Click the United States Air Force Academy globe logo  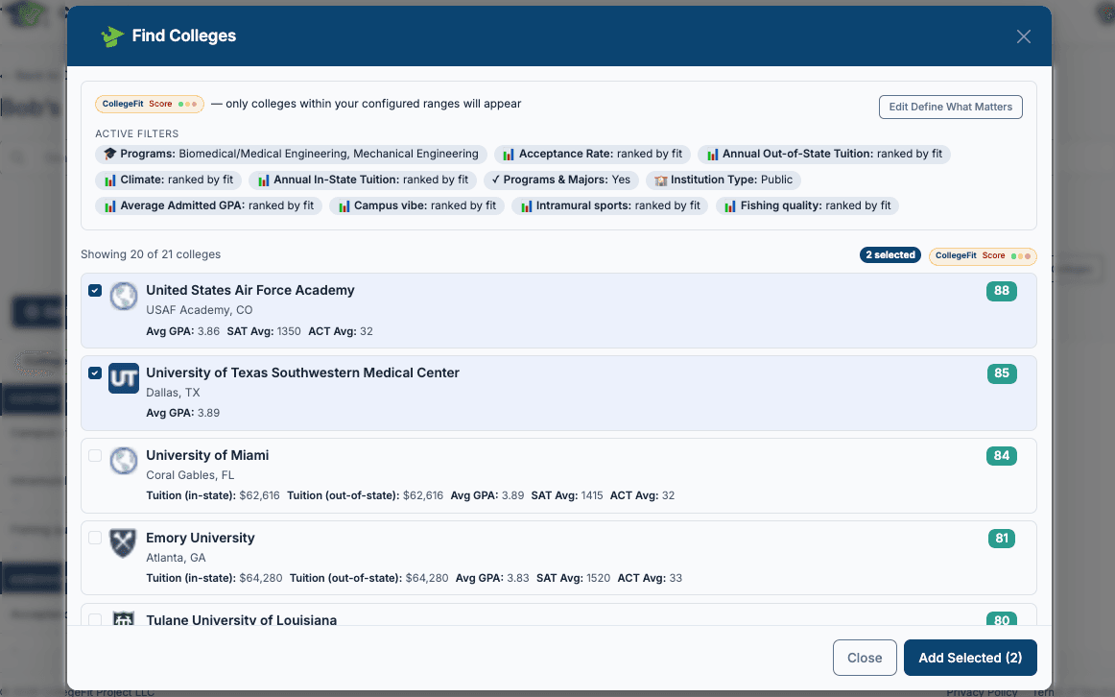[x=124, y=297]
